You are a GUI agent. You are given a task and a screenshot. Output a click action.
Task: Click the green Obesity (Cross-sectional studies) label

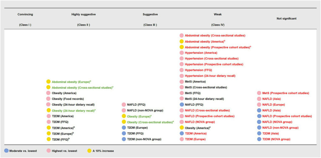point(151,122)
